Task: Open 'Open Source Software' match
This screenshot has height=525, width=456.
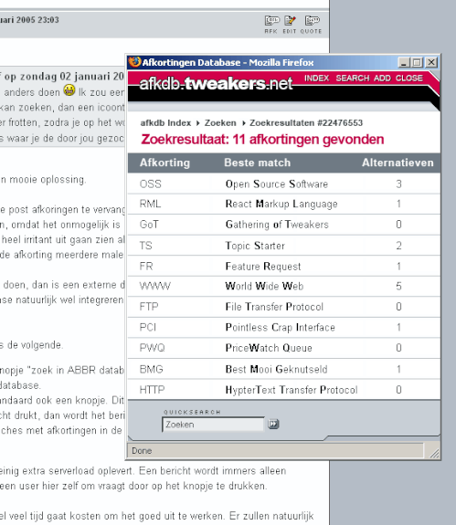Action: point(276,184)
